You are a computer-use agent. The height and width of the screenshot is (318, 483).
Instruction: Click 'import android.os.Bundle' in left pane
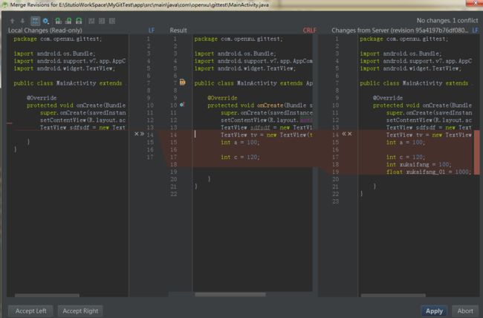coord(54,53)
